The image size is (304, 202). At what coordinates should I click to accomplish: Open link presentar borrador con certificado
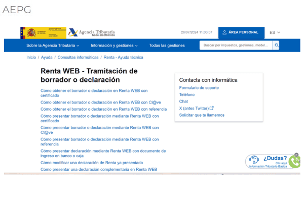(x=100, y=118)
